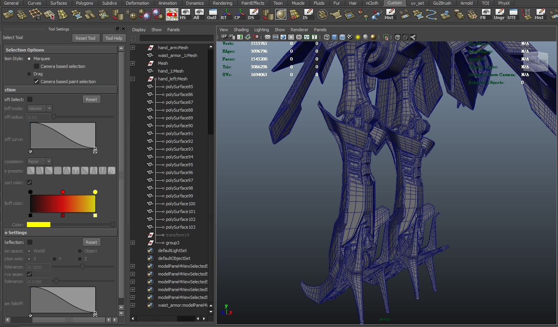
Task: Switch to the Custom shelf tab
Action: (x=395, y=3)
